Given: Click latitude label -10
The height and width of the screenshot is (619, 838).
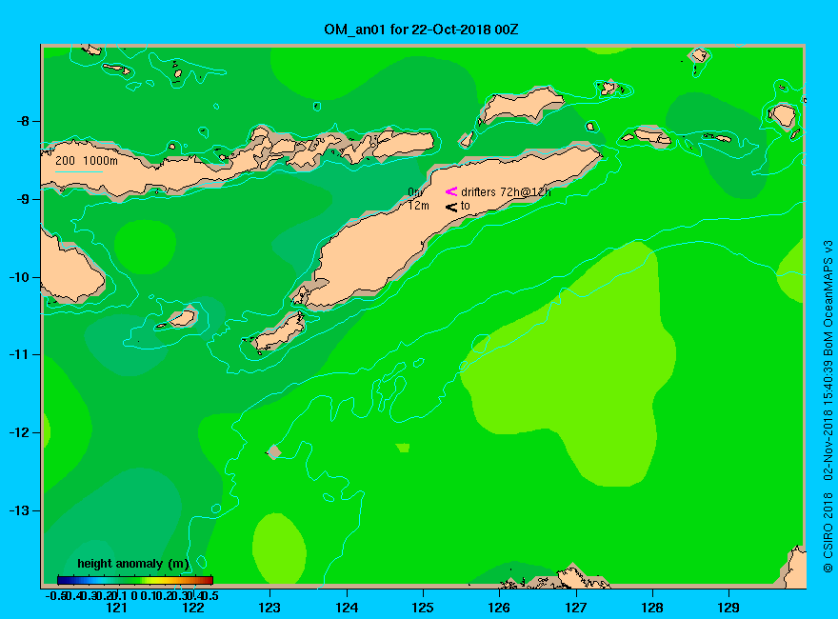Looking at the screenshot, I should pos(20,277).
